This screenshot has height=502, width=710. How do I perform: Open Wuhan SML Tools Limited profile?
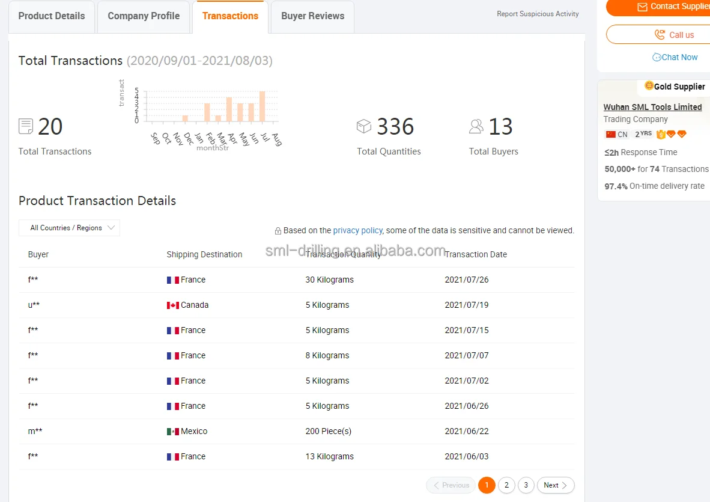coord(652,107)
